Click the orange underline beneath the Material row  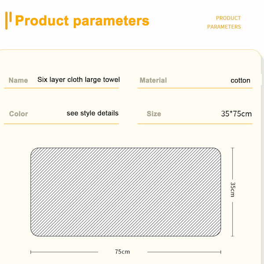point(195,88)
